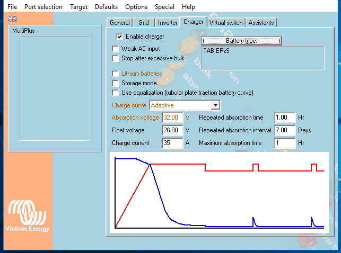This screenshot has width=341, height=253.
Task: Tick the Lithium batteries checkbox
Action: click(115, 74)
